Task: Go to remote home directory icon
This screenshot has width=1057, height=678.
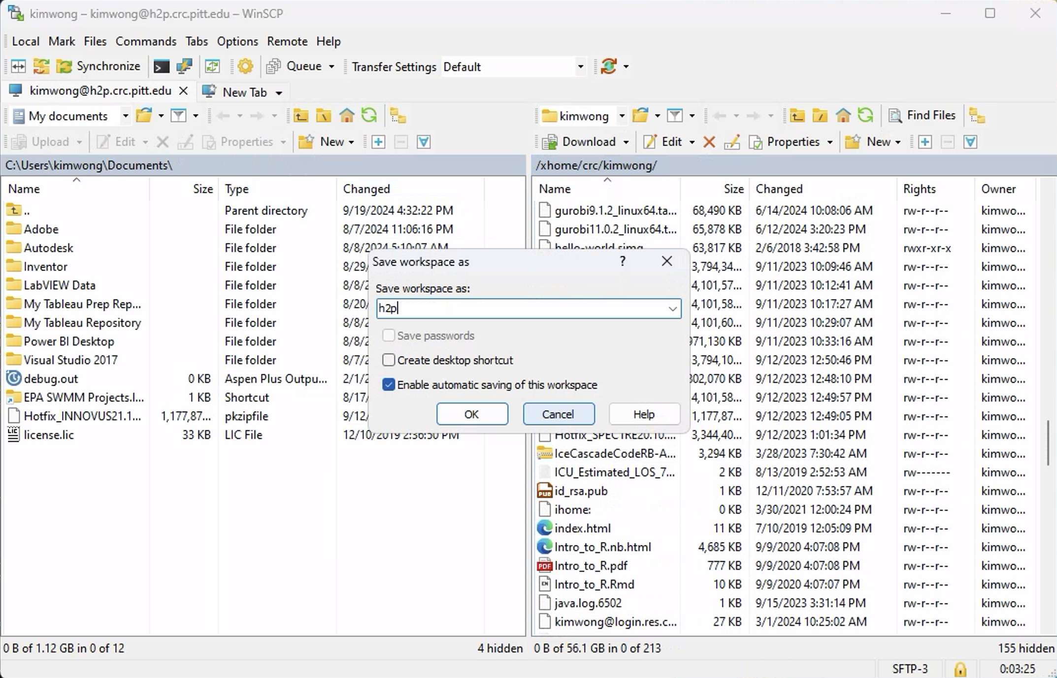Action: point(843,116)
